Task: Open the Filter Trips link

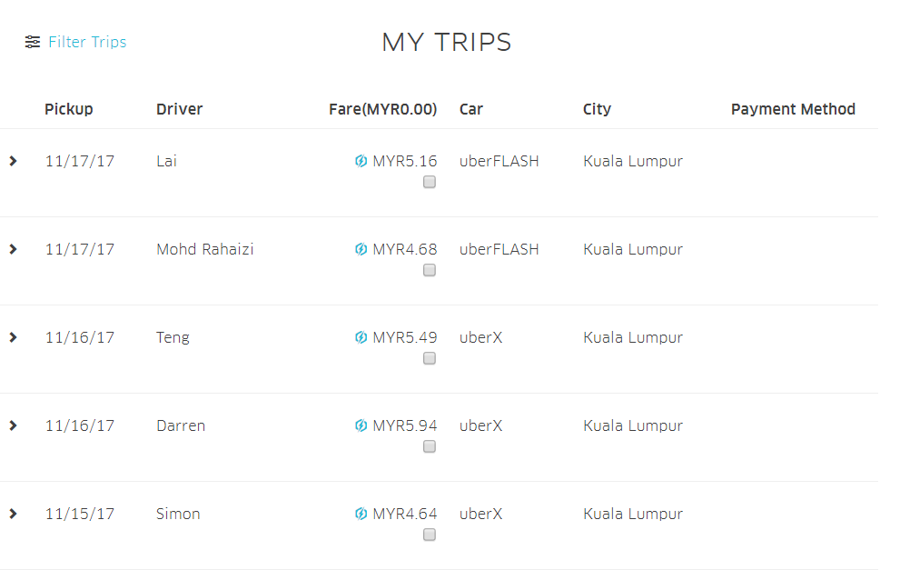Action: coord(87,42)
